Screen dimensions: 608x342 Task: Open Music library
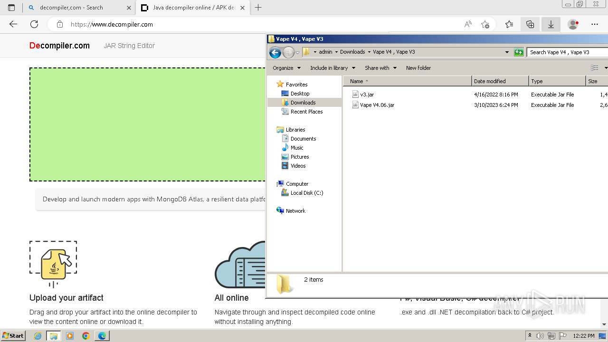coord(297,148)
